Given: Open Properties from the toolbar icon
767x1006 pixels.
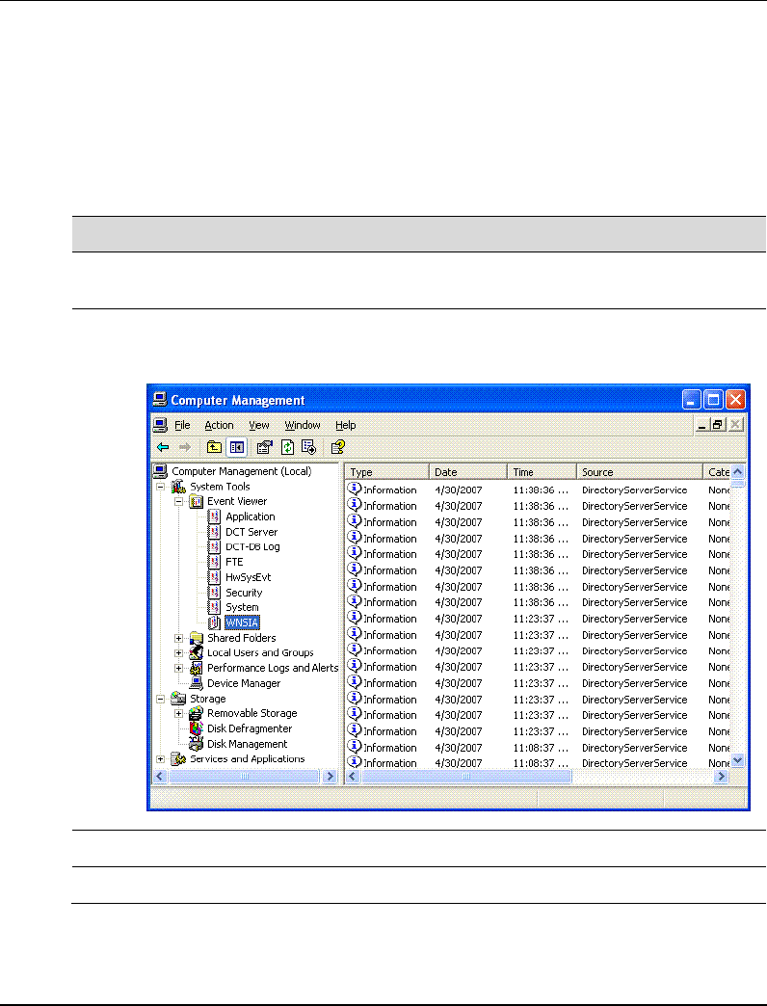Looking at the screenshot, I should coord(264,447).
